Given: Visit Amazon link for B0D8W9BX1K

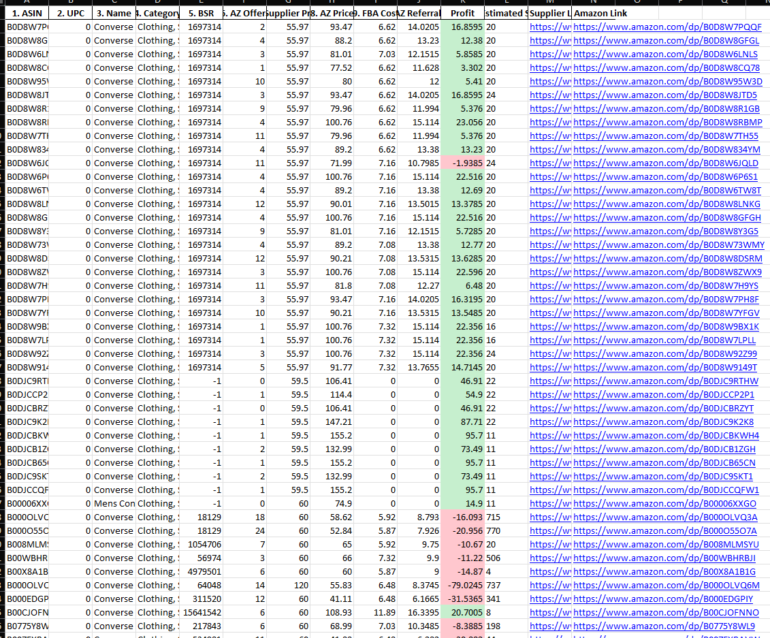Looking at the screenshot, I should click(667, 327).
